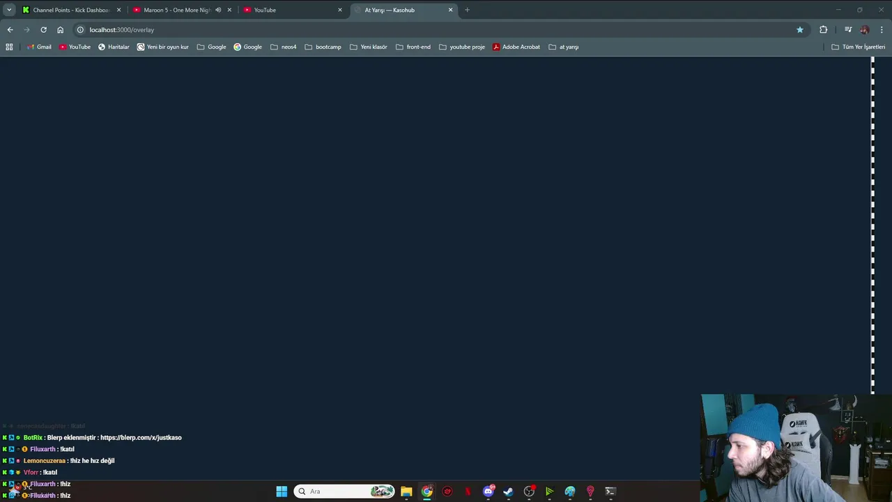Expand the bootcamp bookmark folder
Viewport: 892px width, 502px height.
coord(323,47)
